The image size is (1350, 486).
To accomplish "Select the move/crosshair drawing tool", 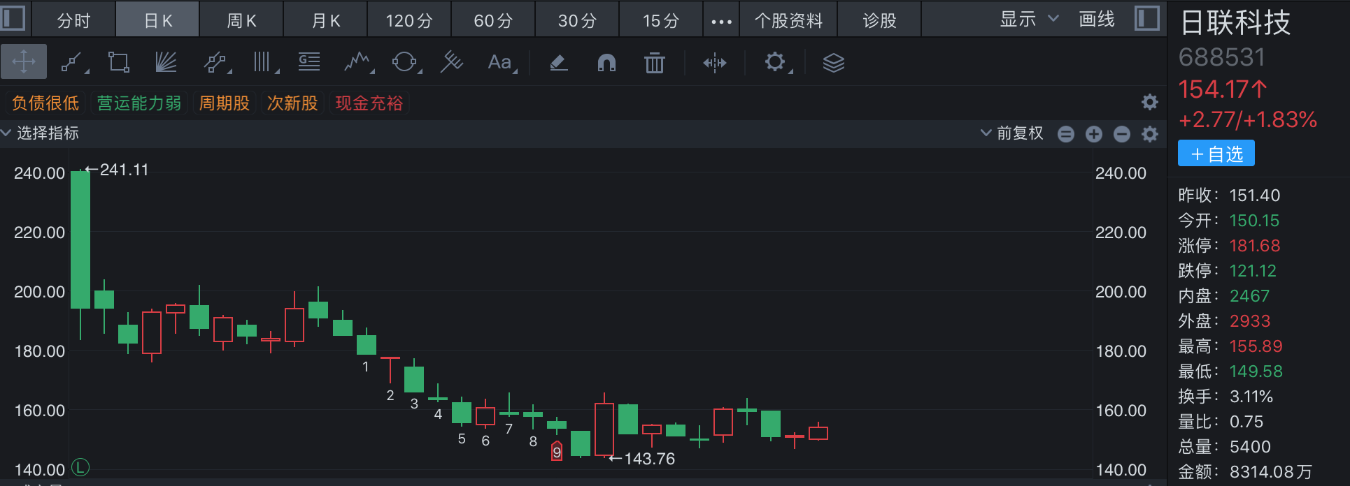I will (24, 62).
